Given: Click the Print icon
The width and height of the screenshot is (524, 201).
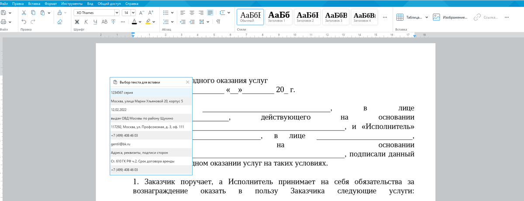Looking at the screenshot, I should [4, 22].
